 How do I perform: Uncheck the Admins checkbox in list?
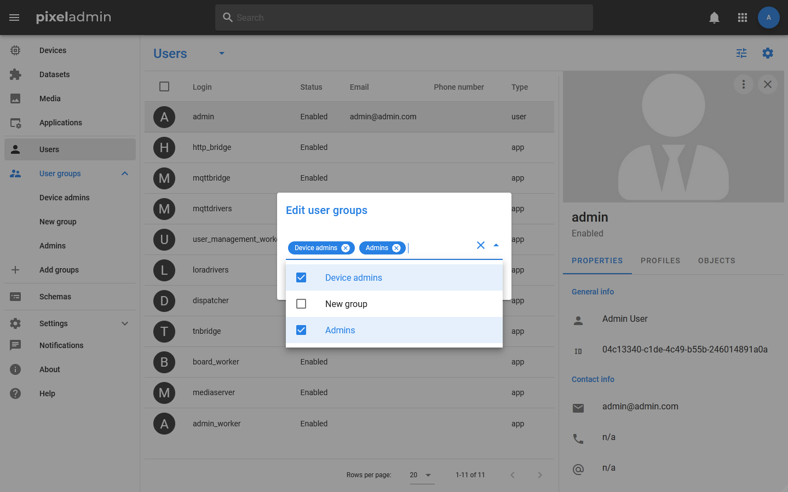pos(301,330)
